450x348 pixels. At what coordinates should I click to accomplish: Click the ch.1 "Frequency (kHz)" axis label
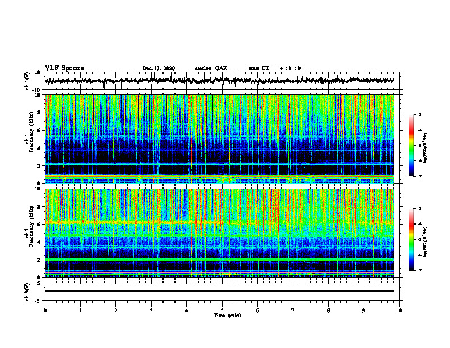[x=31, y=132]
